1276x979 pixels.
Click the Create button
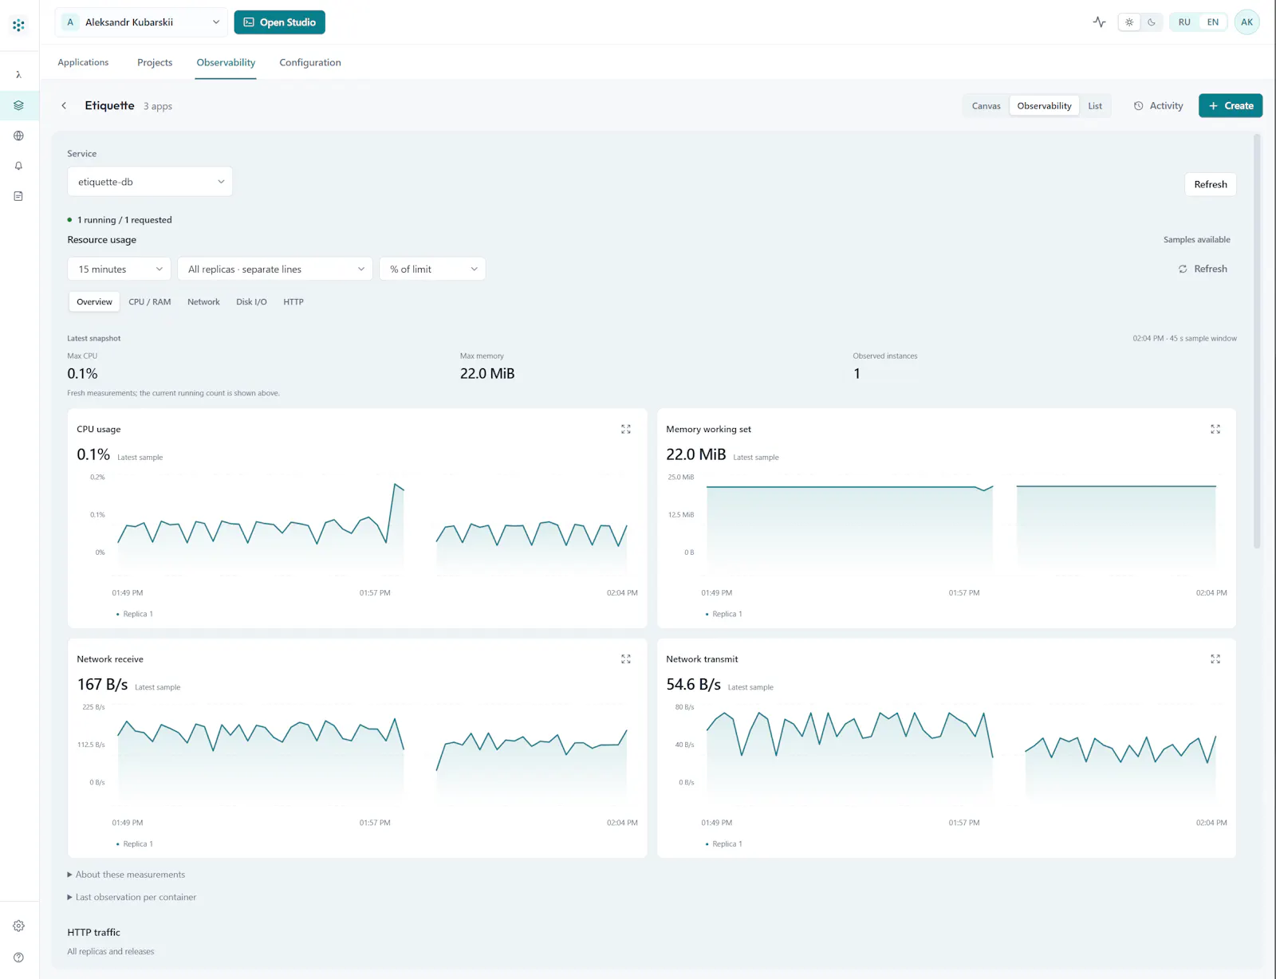pyautogui.click(x=1231, y=105)
